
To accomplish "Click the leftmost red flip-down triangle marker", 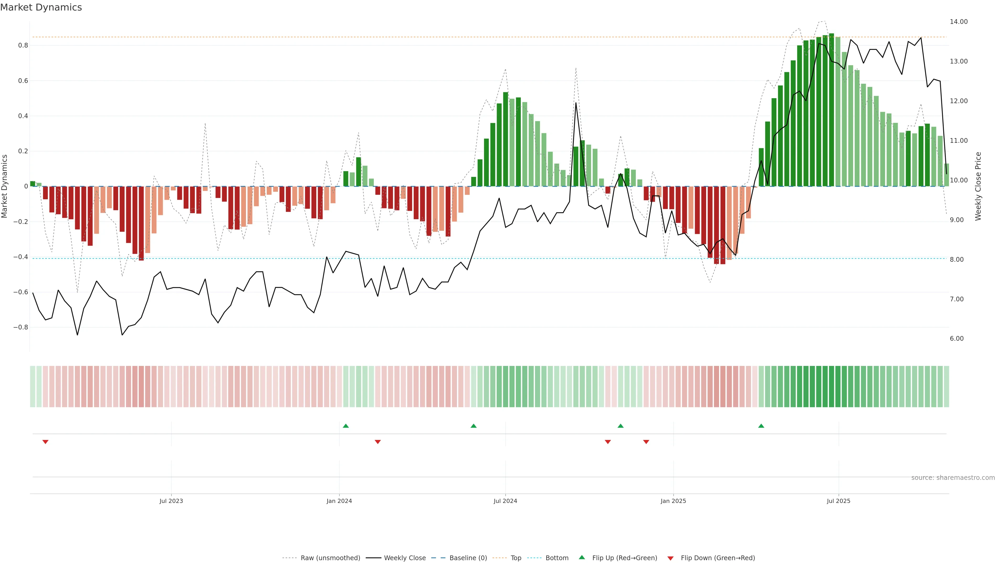I will coord(45,442).
